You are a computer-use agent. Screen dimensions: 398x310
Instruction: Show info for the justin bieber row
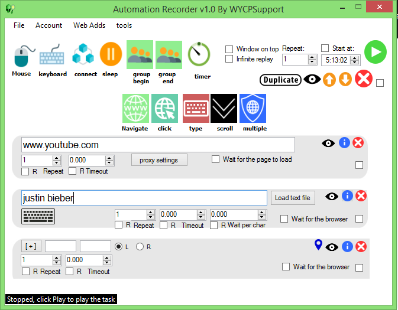pos(347,196)
